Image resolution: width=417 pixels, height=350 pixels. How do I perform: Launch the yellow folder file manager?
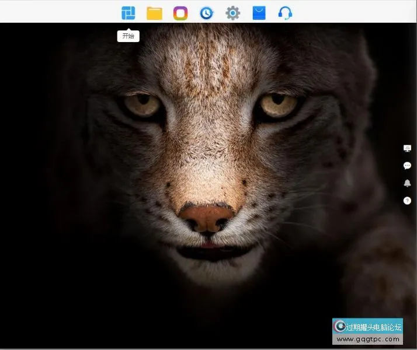coord(154,13)
